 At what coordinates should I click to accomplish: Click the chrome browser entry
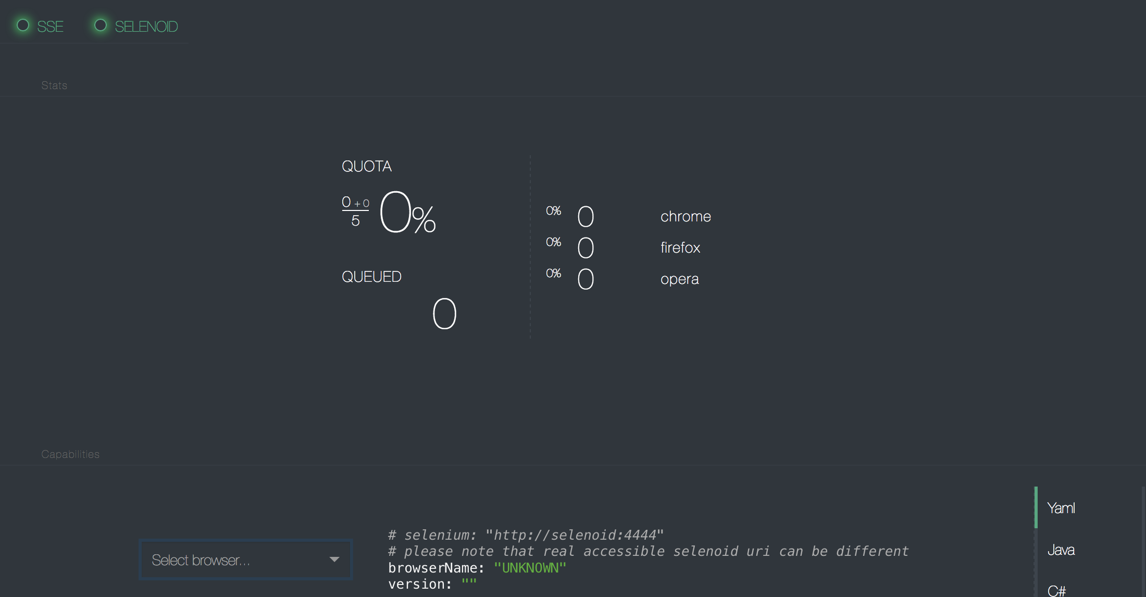(686, 217)
